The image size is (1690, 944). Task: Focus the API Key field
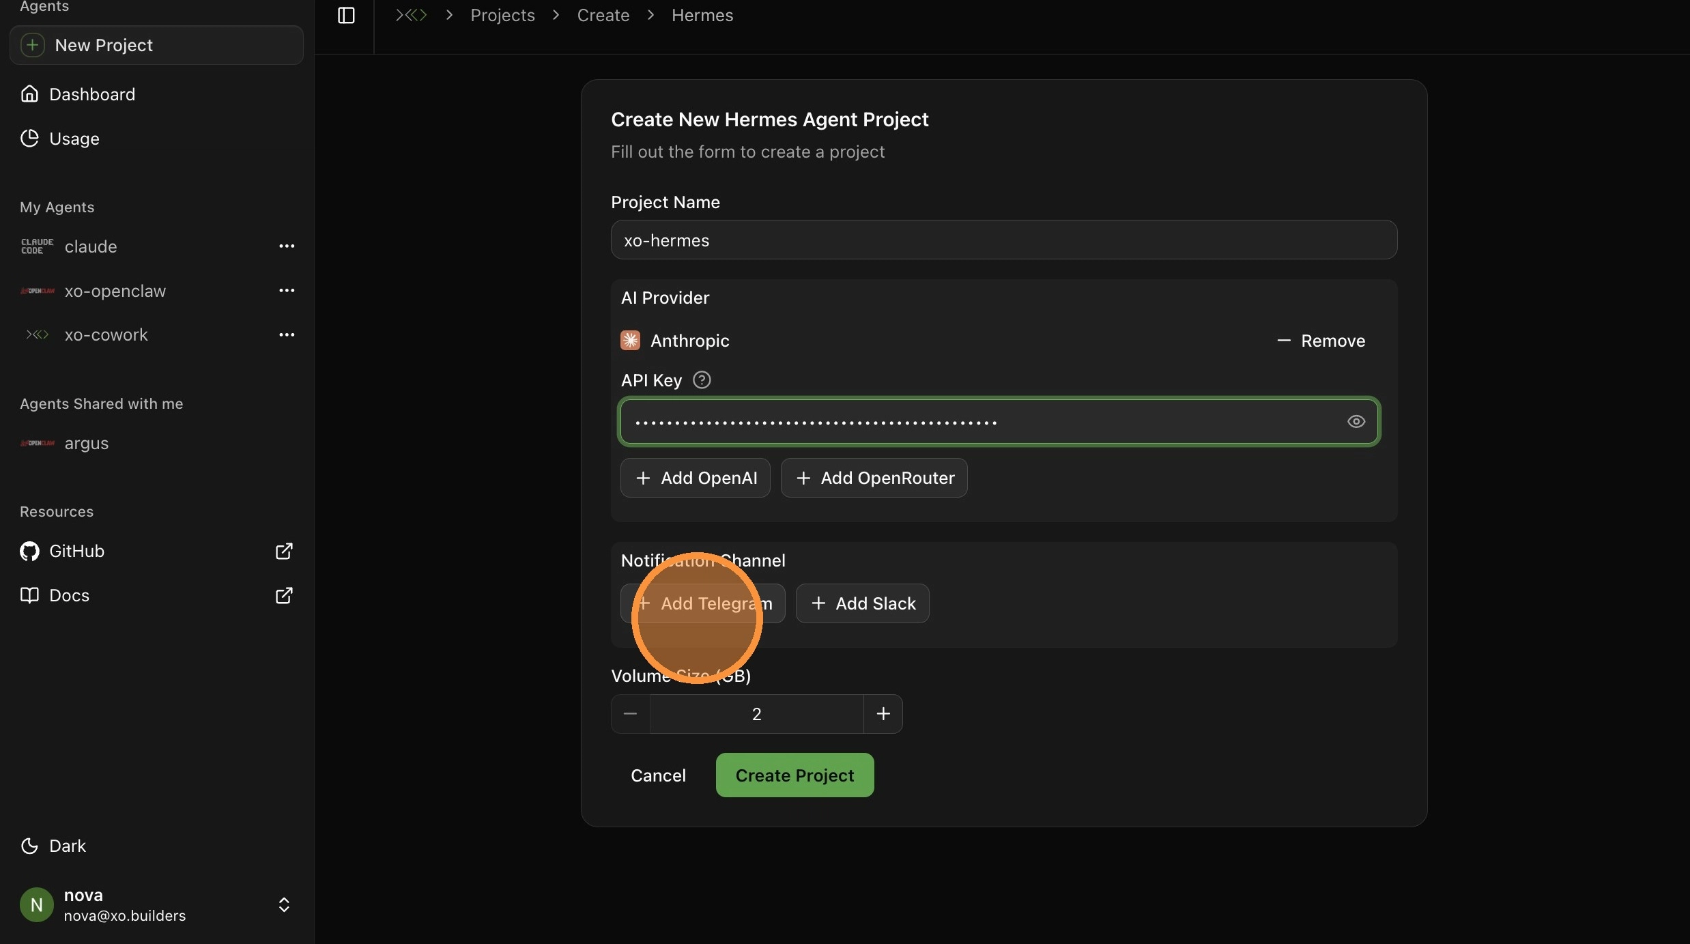999,421
